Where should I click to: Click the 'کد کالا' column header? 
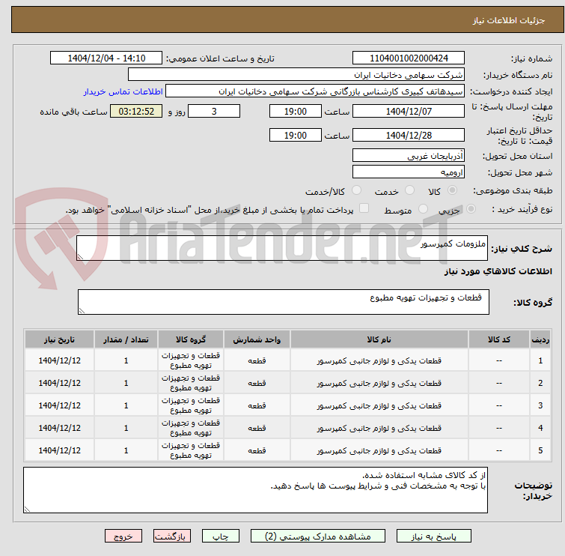[x=498, y=339]
